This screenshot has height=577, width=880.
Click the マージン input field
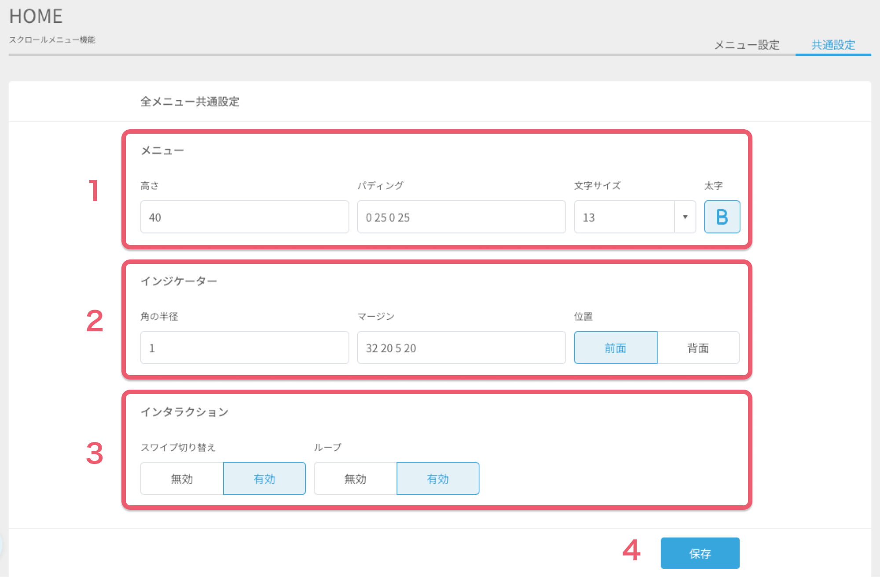tap(462, 347)
